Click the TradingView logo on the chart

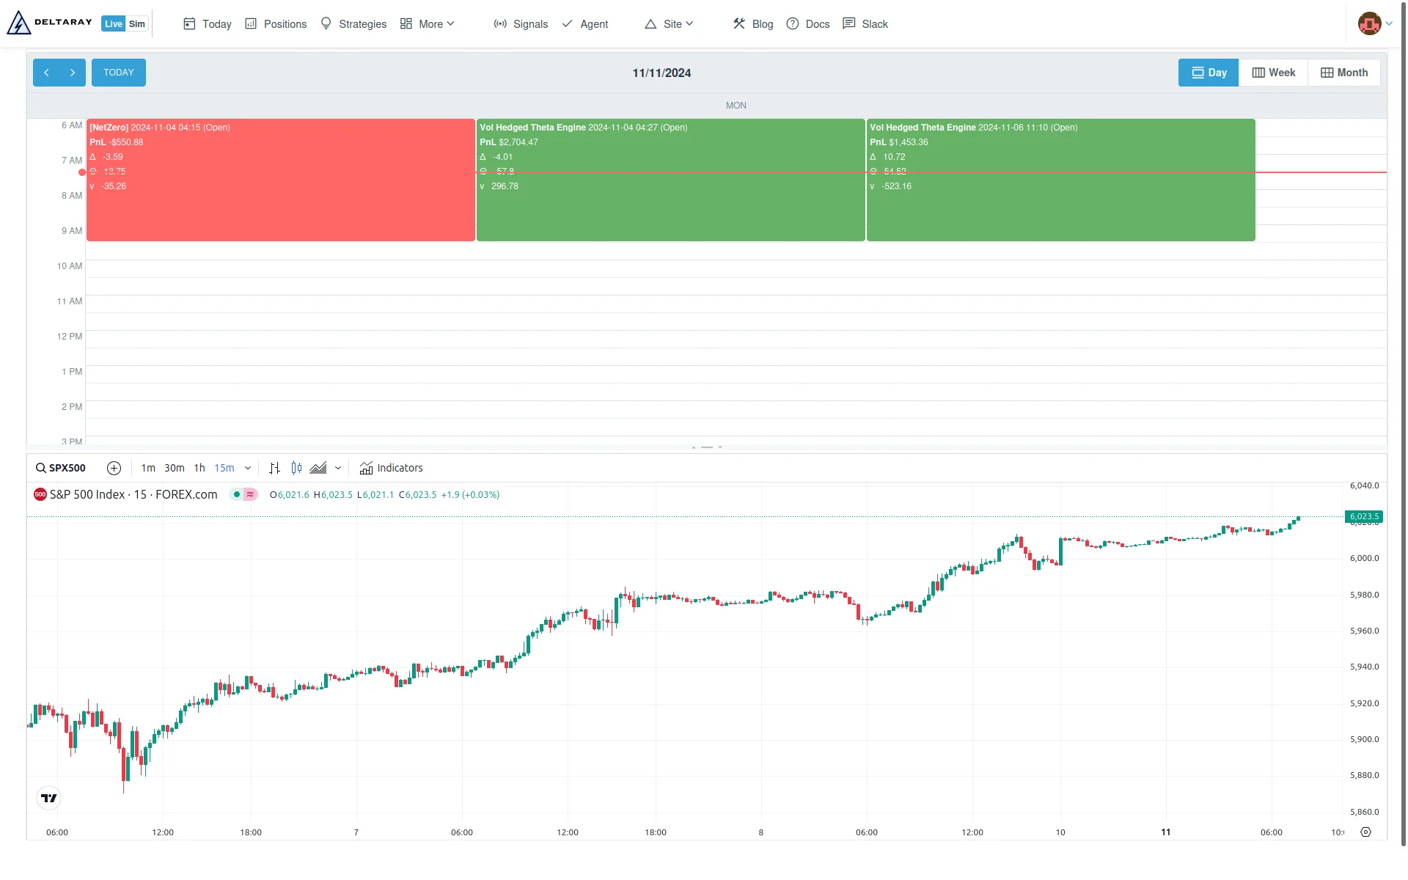[x=48, y=798]
